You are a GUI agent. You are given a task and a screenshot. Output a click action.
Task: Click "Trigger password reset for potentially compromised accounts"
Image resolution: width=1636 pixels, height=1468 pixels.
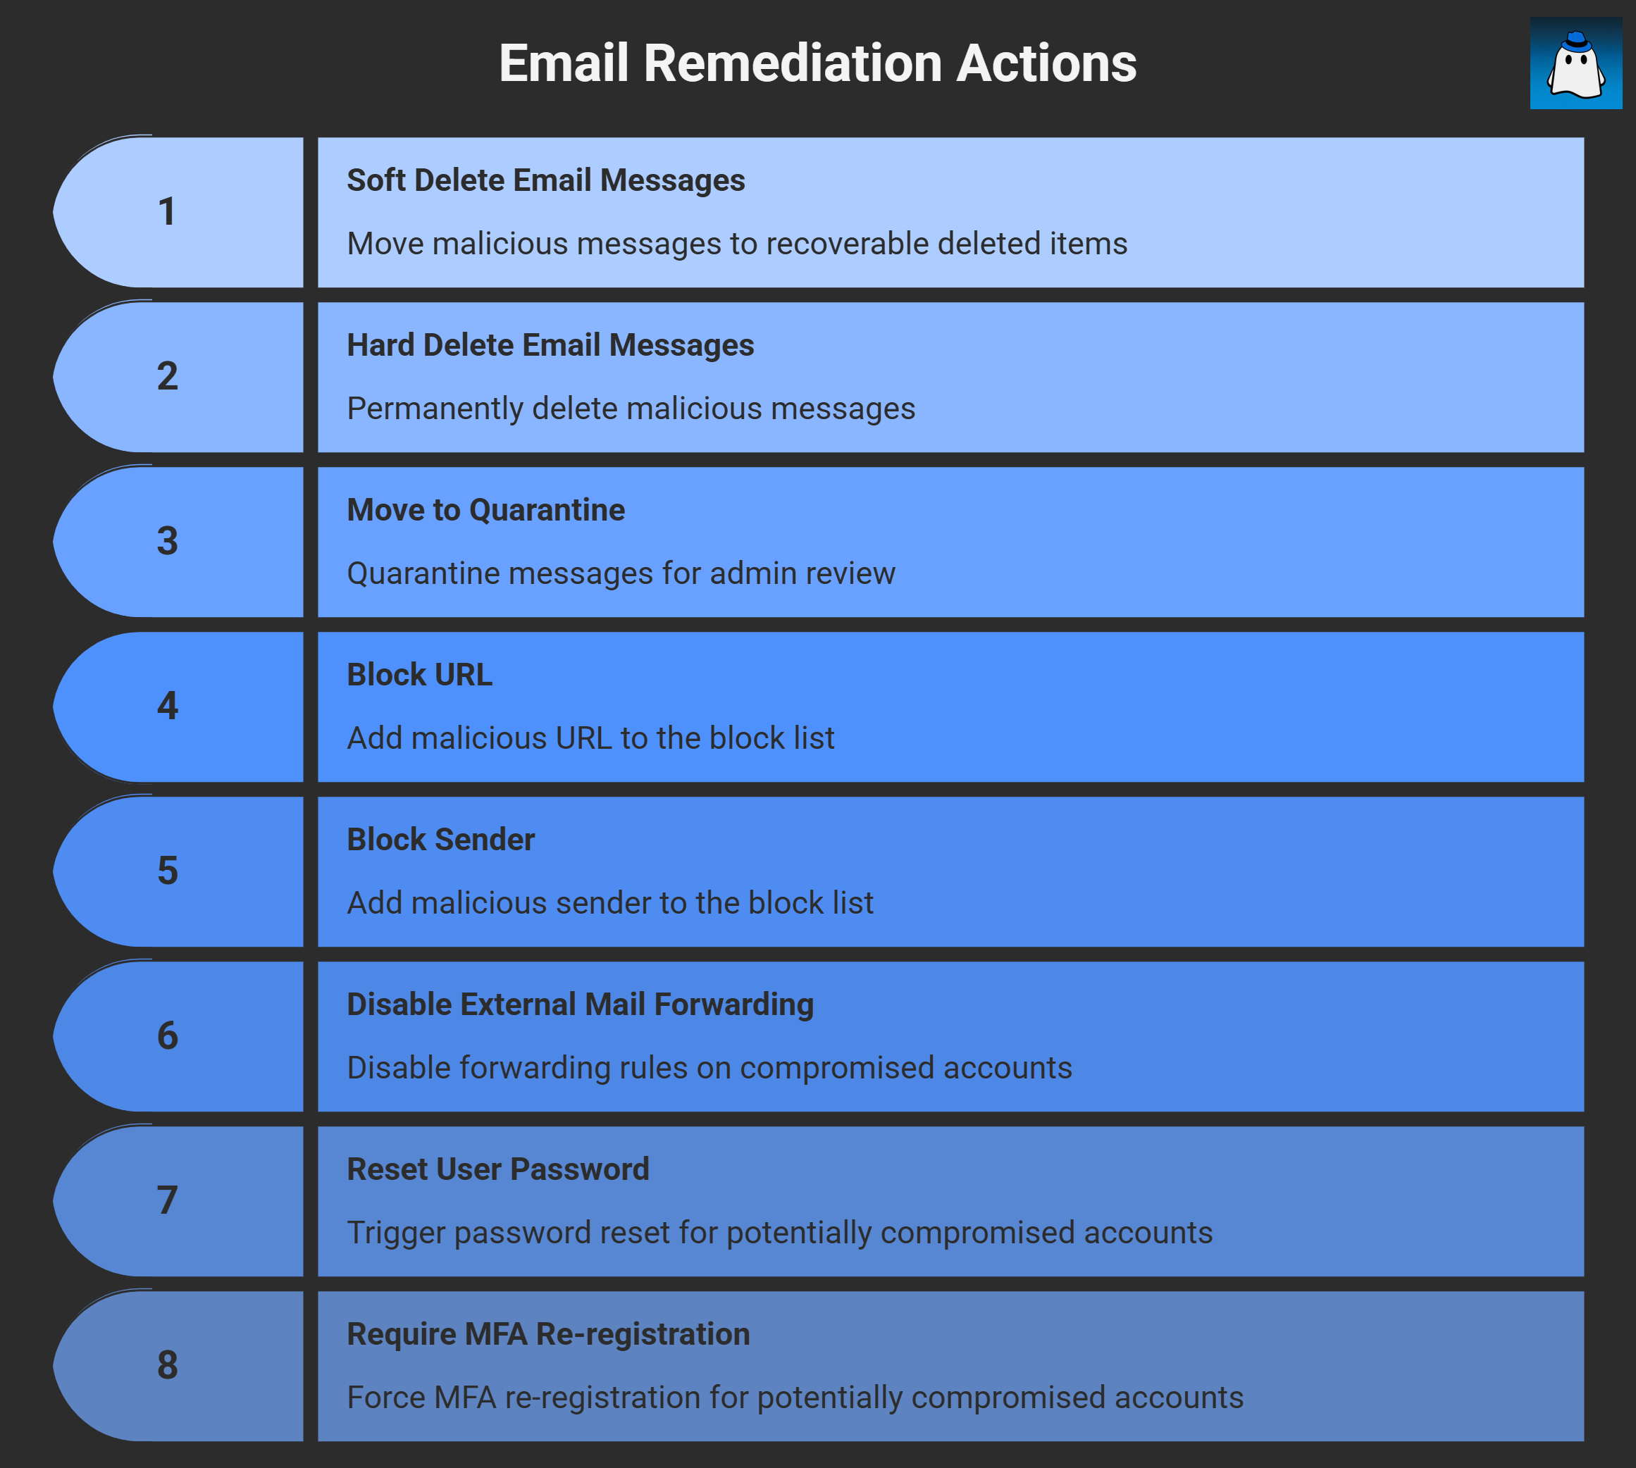tap(780, 1233)
